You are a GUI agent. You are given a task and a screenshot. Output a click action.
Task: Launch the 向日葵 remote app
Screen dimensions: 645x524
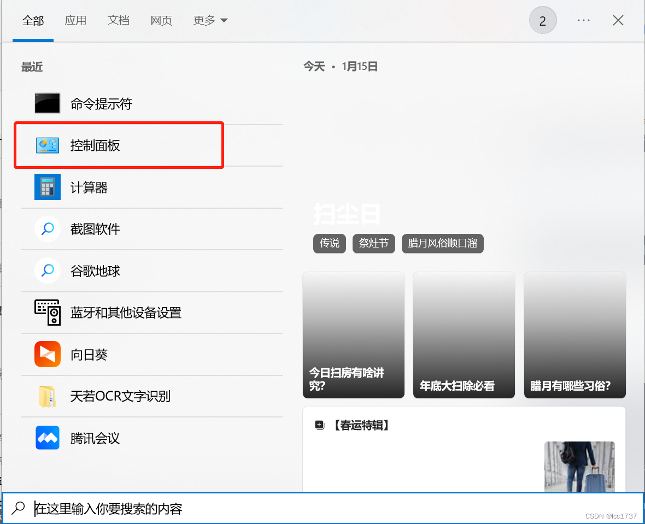[87, 354]
